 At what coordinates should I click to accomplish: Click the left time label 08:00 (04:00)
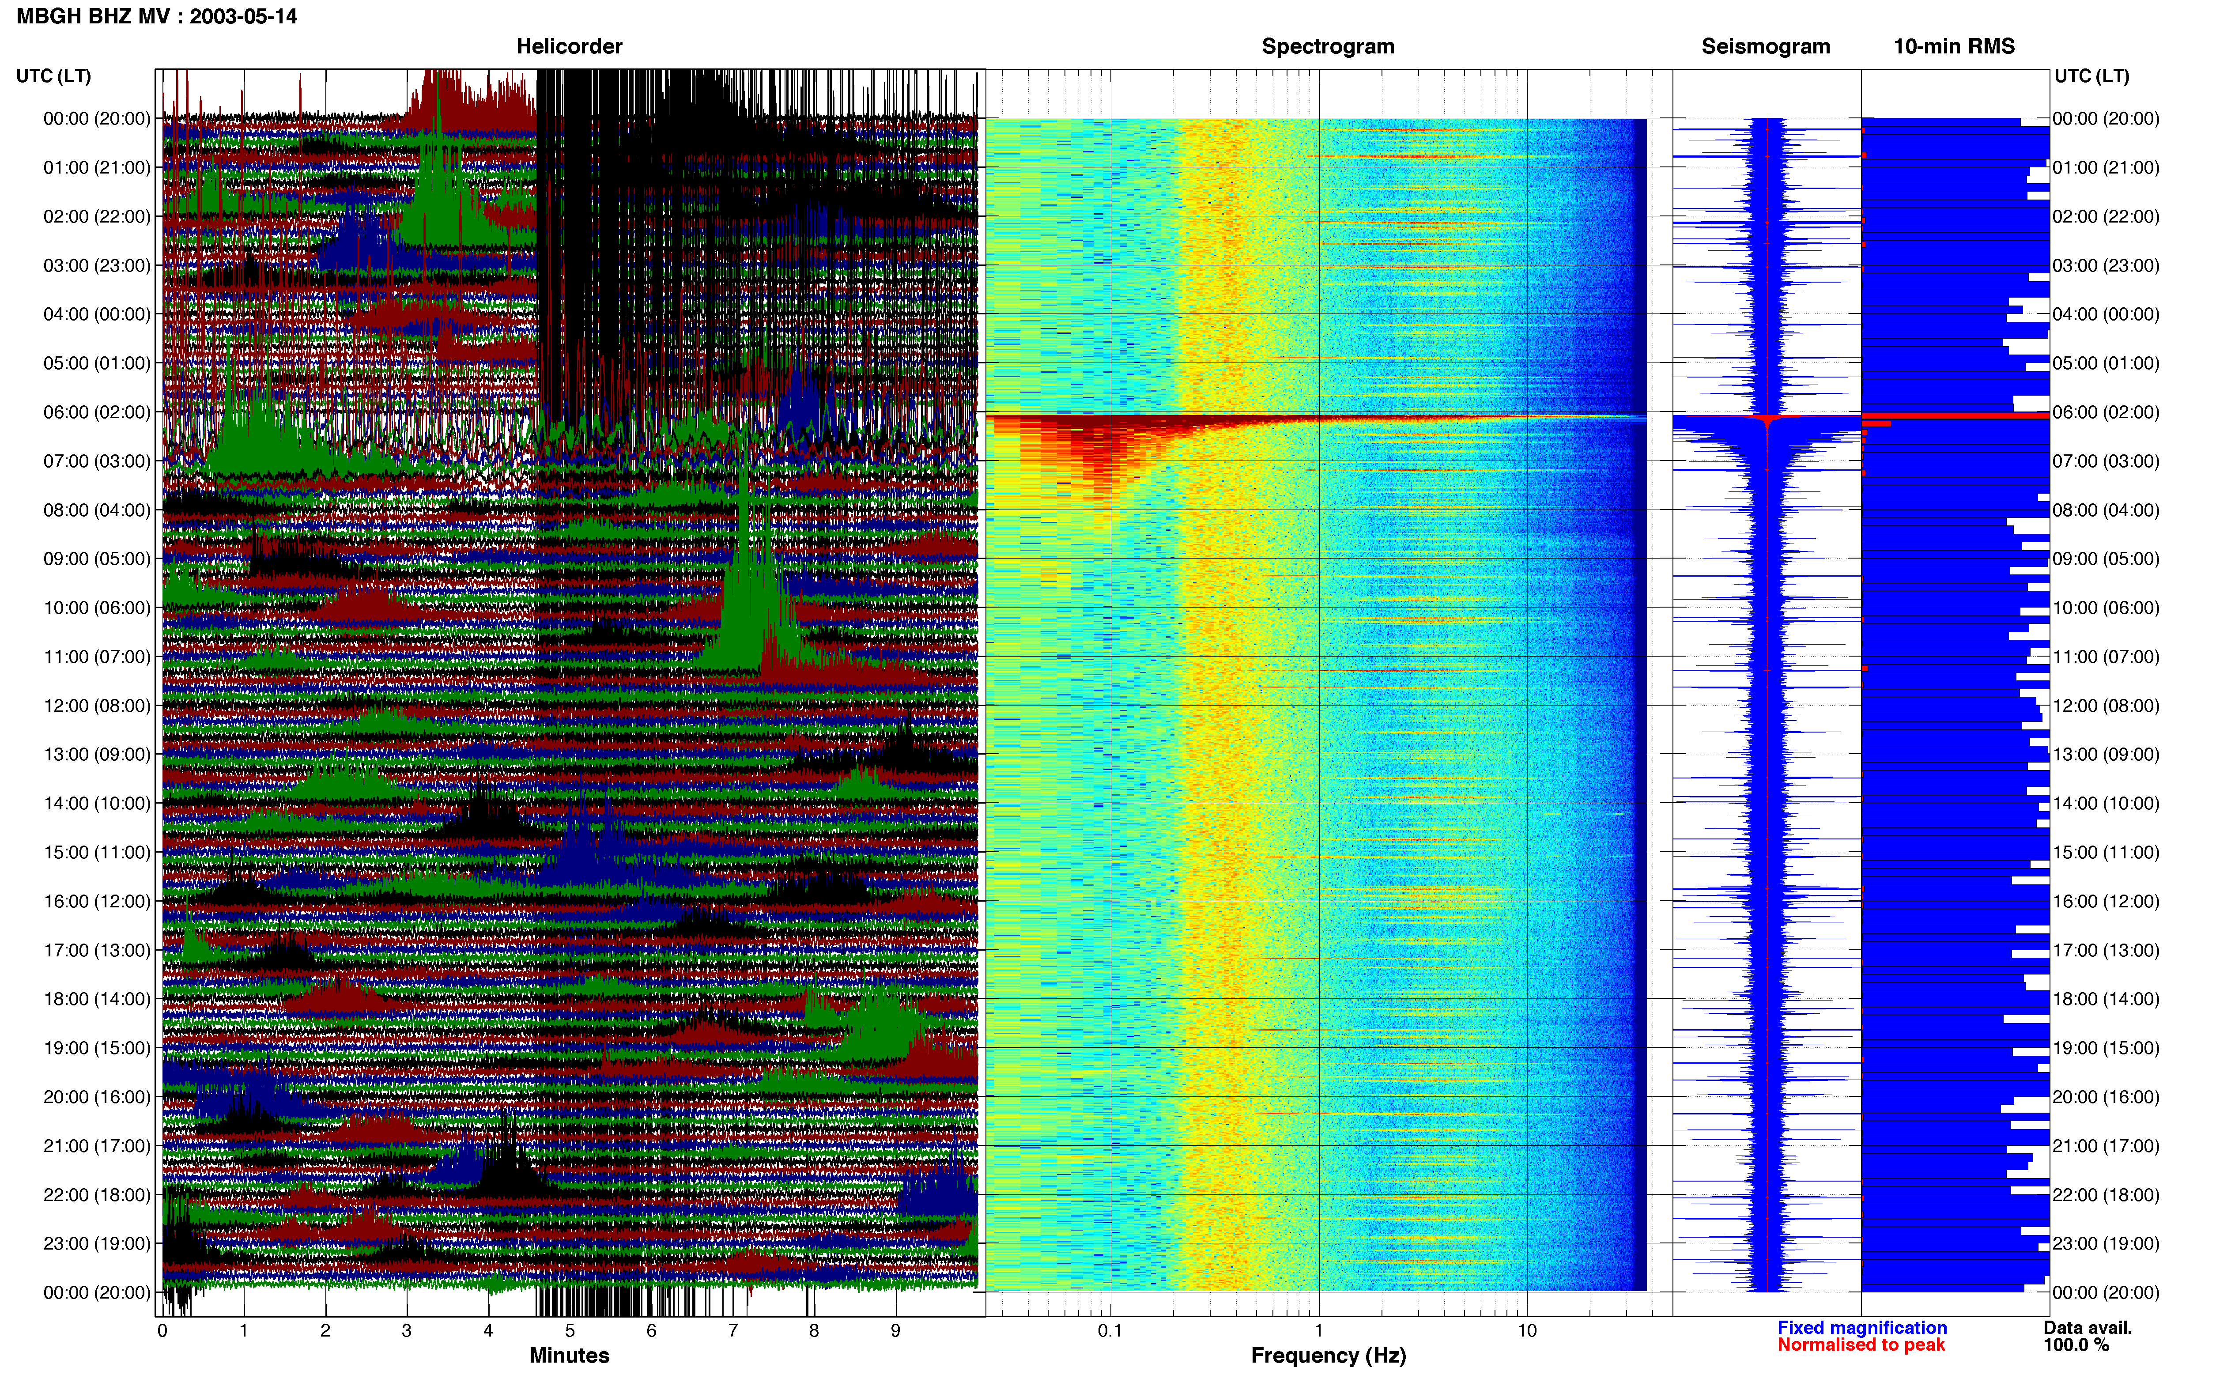click(97, 510)
